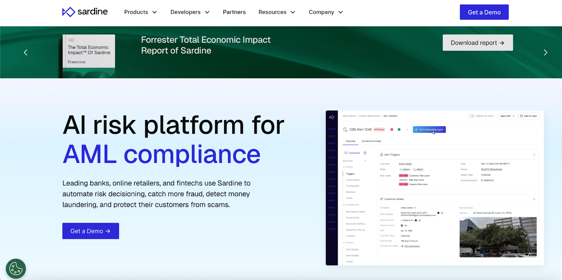Click info icon beside phone number
Image resolution: width=562 pixels, height=280 pixels.
(x=419, y=220)
